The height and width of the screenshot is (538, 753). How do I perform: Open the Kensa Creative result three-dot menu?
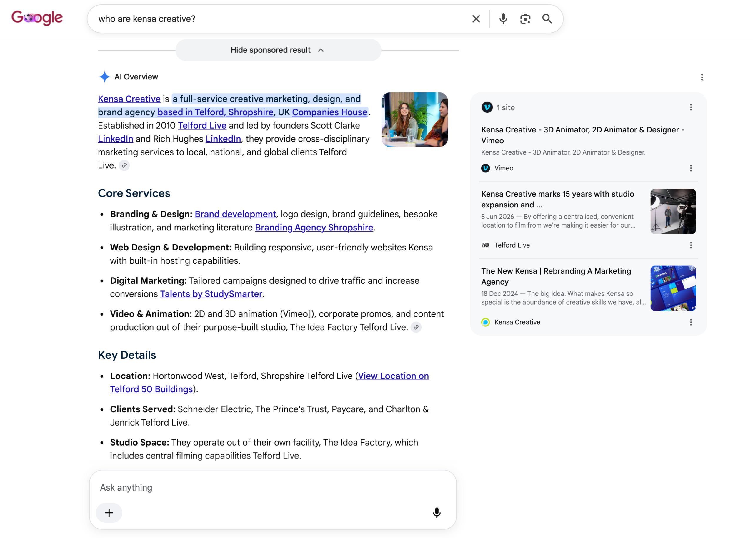691,322
